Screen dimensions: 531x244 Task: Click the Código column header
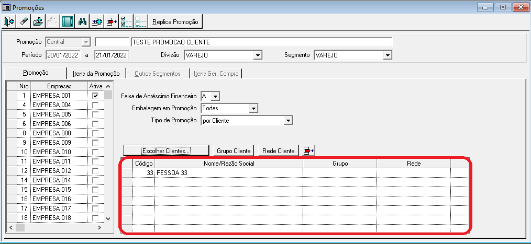(144, 164)
